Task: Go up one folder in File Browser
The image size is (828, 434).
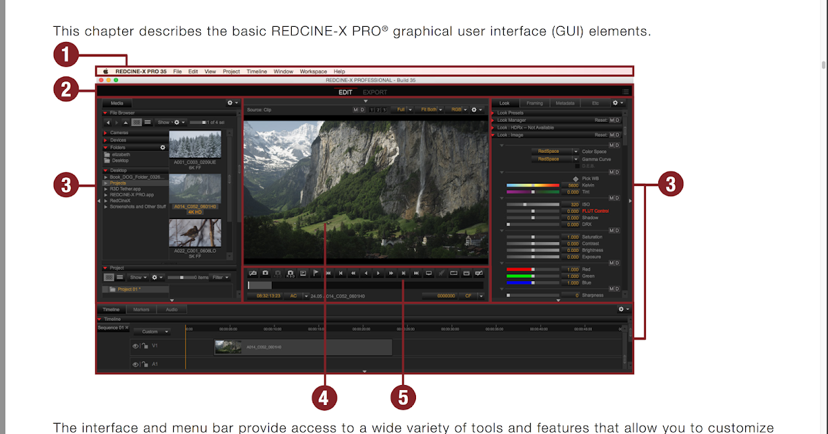Action: (126, 123)
